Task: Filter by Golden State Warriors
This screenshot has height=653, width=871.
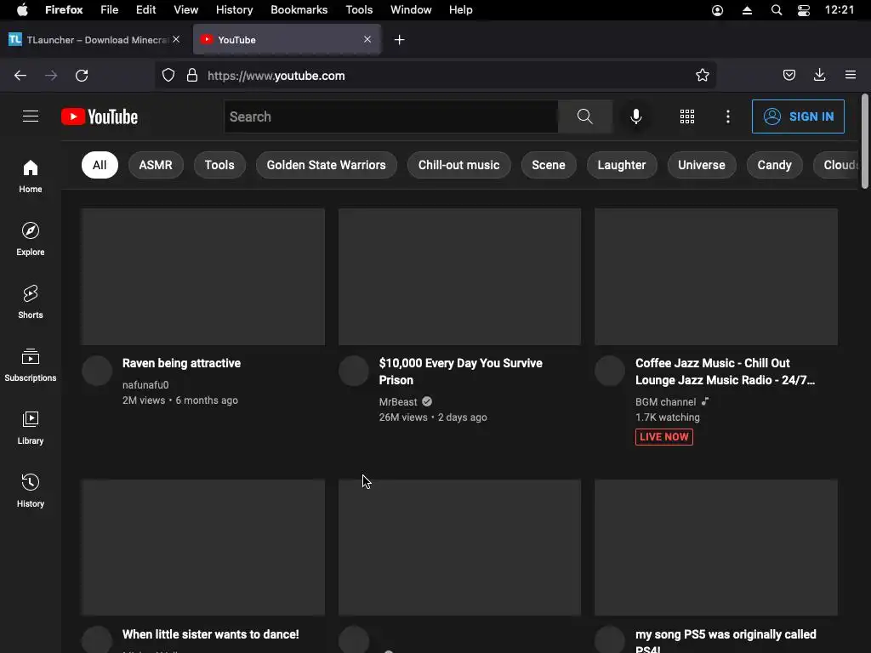Action: click(326, 165)
